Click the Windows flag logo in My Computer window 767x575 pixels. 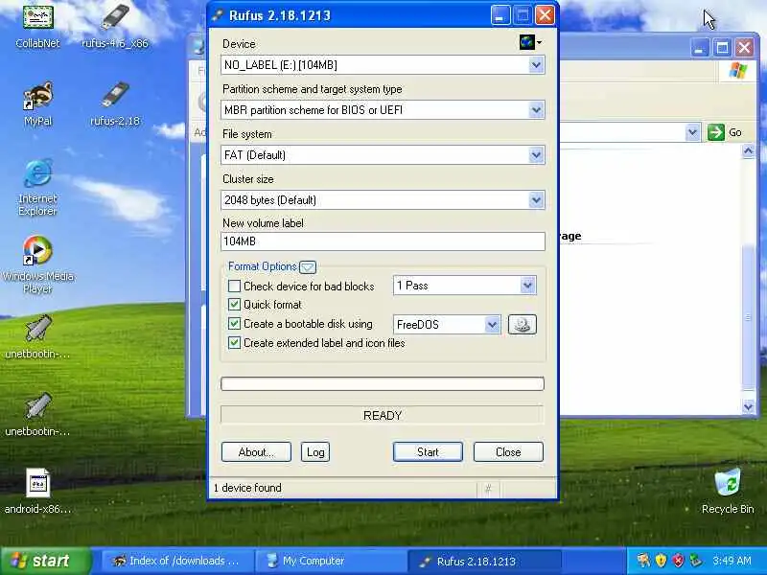pyautogui.click(x=737, y=71)
